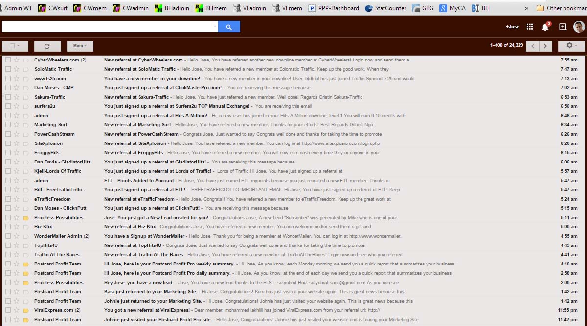
Task: Go to older emails arrow
Action: [x=545, y=46]
